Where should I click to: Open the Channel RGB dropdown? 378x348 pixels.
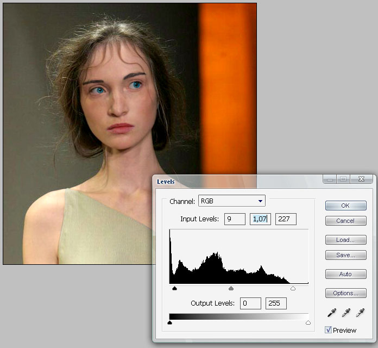coord(232,201)
